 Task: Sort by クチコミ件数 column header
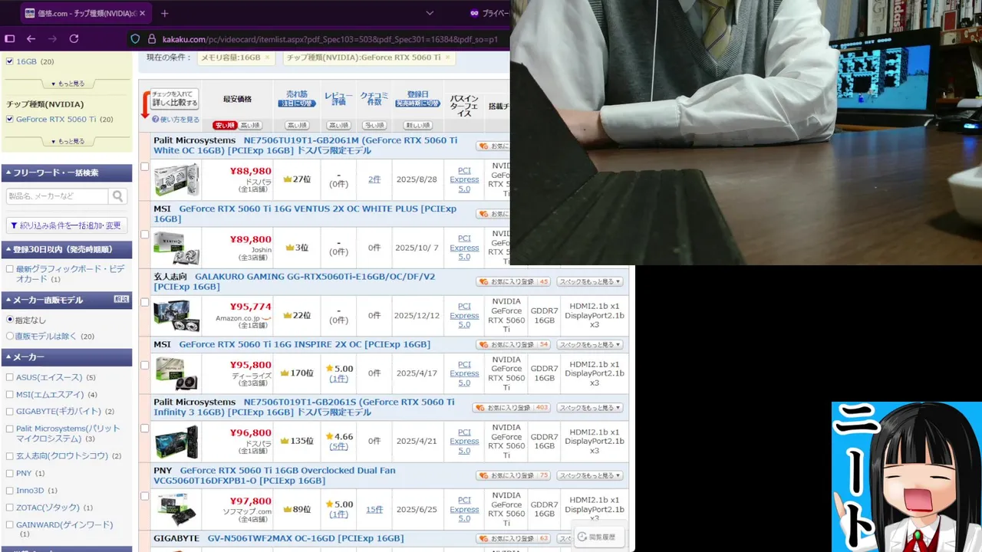tap(374, 99)
